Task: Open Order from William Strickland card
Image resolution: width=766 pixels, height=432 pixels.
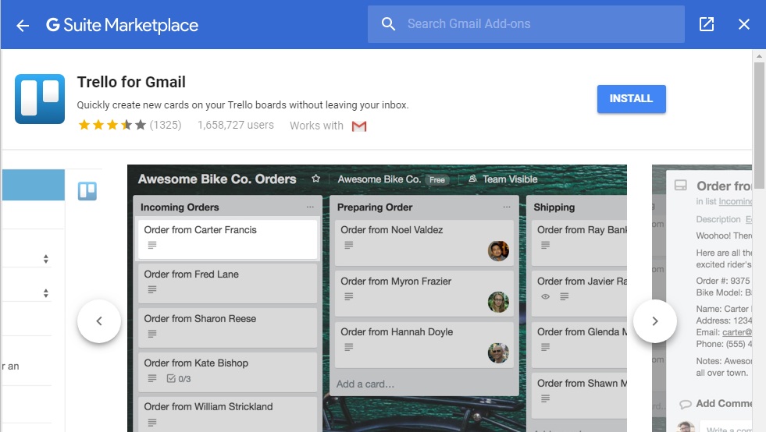Action: pos(228,414)
